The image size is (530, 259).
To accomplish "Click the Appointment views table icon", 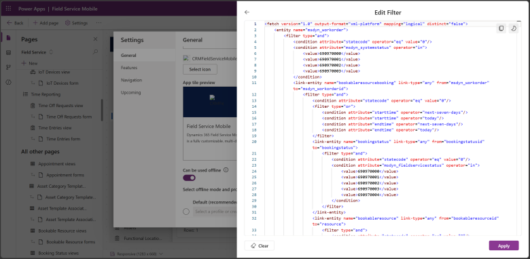I will [33, 164].
